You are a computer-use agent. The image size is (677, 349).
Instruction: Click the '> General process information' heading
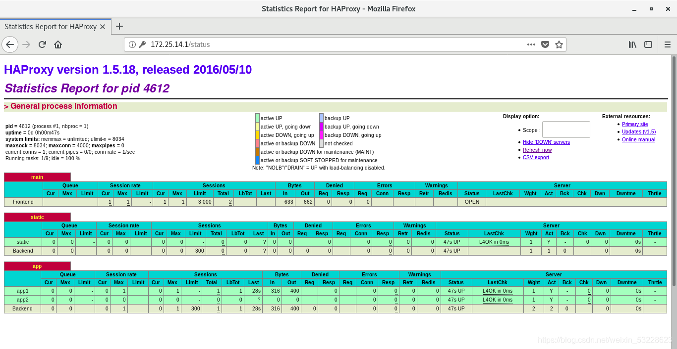click(x=60, y=106)
